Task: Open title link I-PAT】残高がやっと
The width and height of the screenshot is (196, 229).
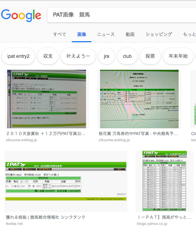Action: pyautogui.click(x=164, y=217)
